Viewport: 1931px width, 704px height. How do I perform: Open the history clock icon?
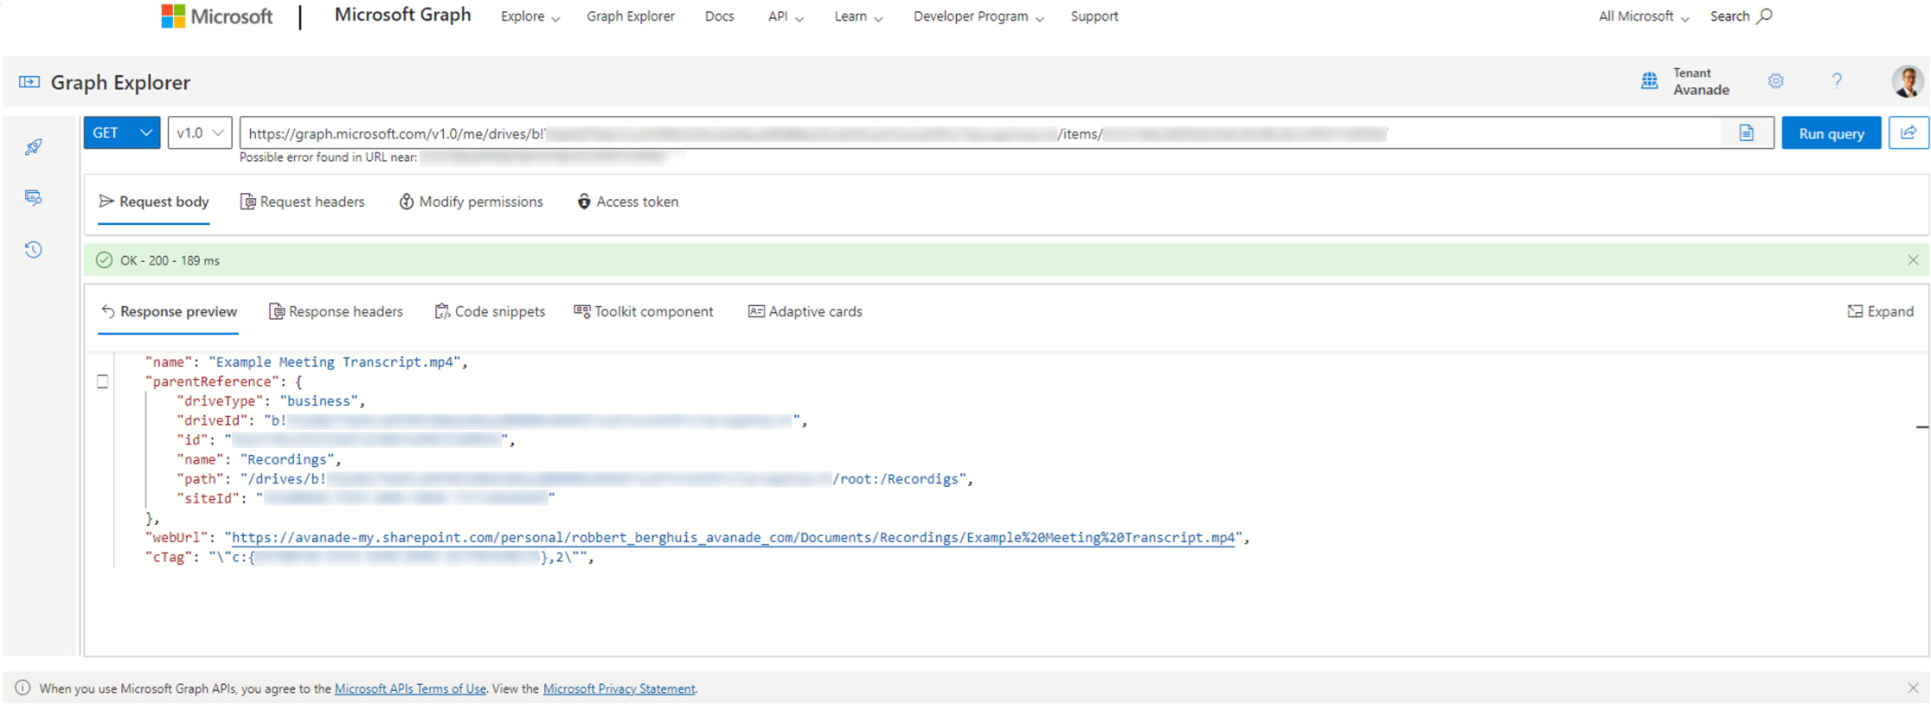(x=34, y=250)
